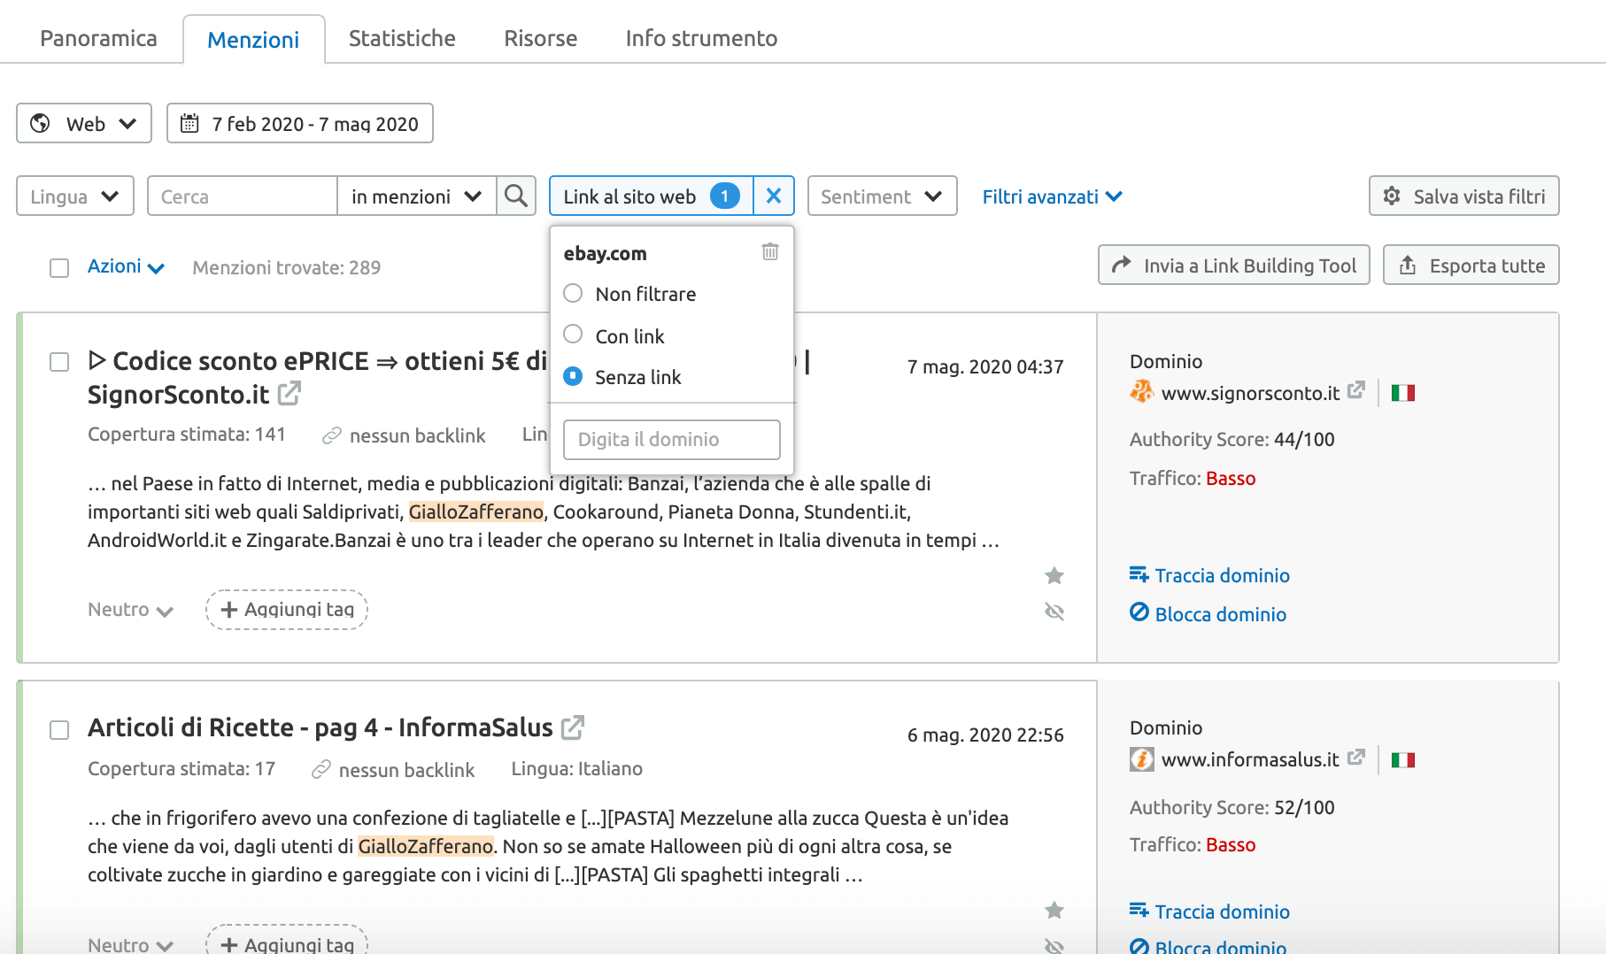Go to the Risorse tab

(540, 38)
